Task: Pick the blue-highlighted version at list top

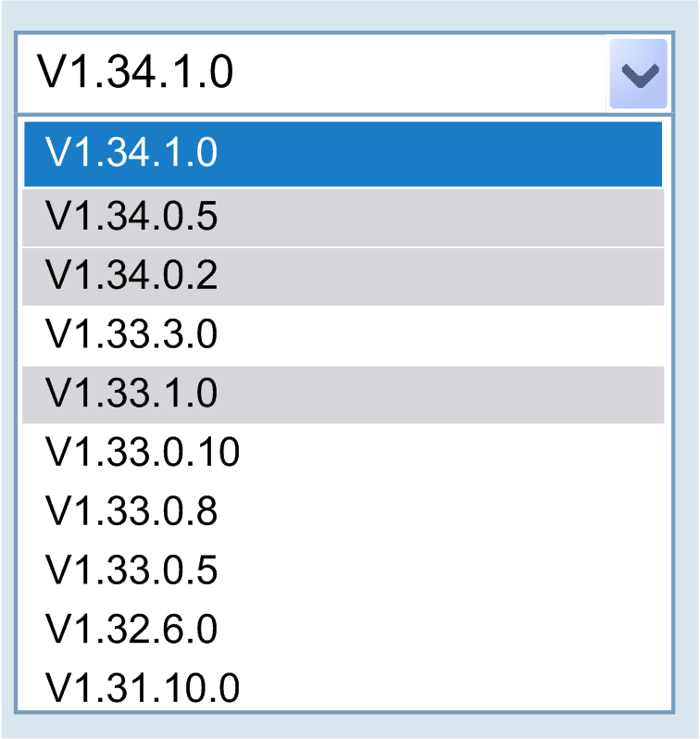Action: [x=343, y=154]
